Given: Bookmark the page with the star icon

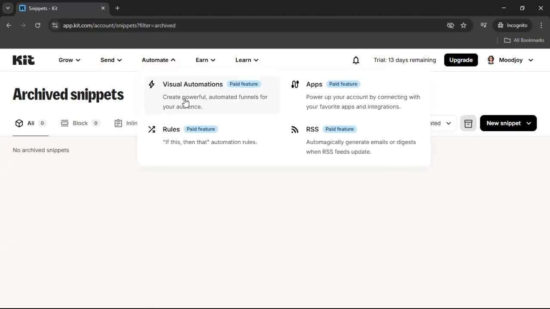Looking at the screenshot, I should 464,25.
